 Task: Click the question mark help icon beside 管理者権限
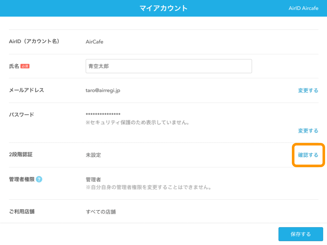pyautogui.click(x=39, y=179)
